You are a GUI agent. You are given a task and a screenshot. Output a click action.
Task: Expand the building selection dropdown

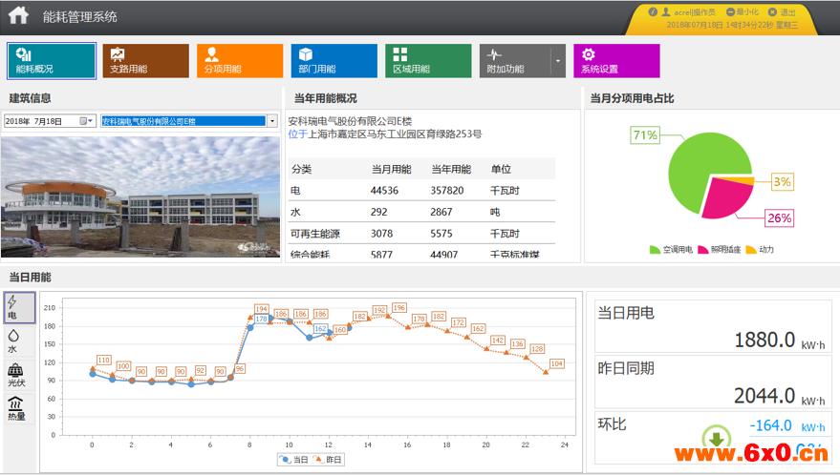coord(271,121)
